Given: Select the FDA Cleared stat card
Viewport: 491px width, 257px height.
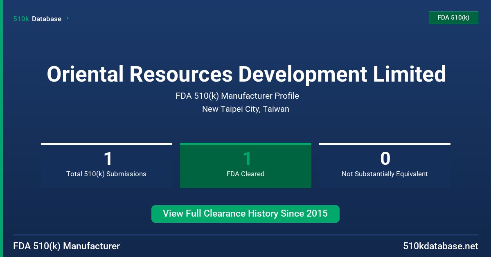Looking at the screenshot, I should (245, 165).
